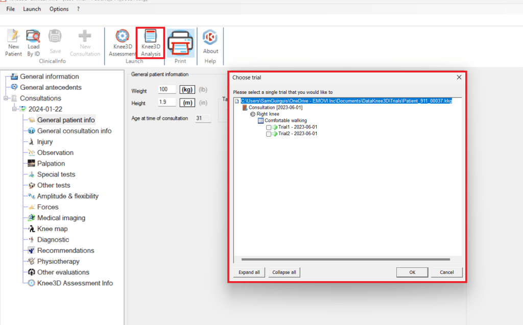The width and height of the screenshot is (523, 325).
Task: Click the New Consultation plus icon
Action: click(x=85, y=43)
